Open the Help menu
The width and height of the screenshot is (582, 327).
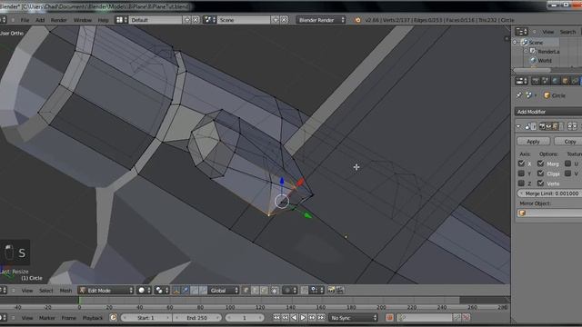[103, 20]
